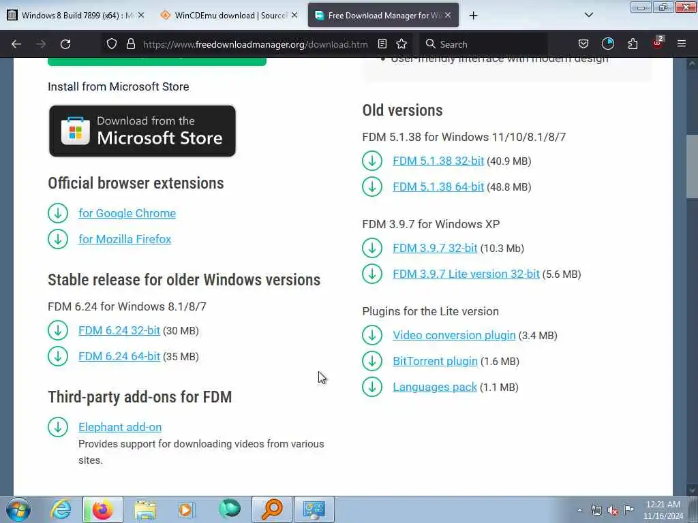The height and width of the screenshot is (523, 698).
Task: Close the Windows 8 Build 7899 tab
Action: click(140, 15)
